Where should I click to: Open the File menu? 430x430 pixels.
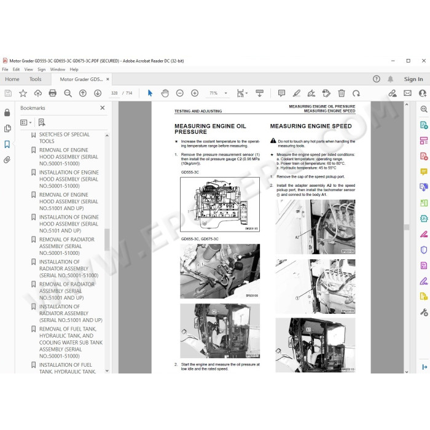5,69
